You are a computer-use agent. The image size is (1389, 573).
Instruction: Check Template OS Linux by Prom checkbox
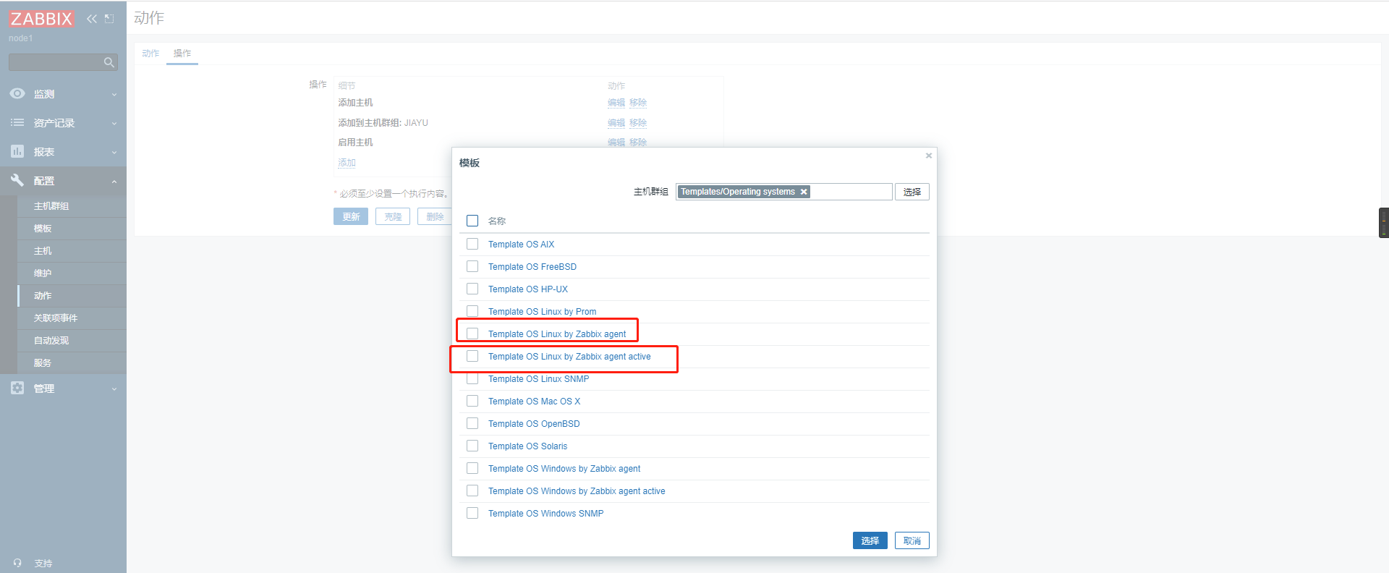point(472,311)
